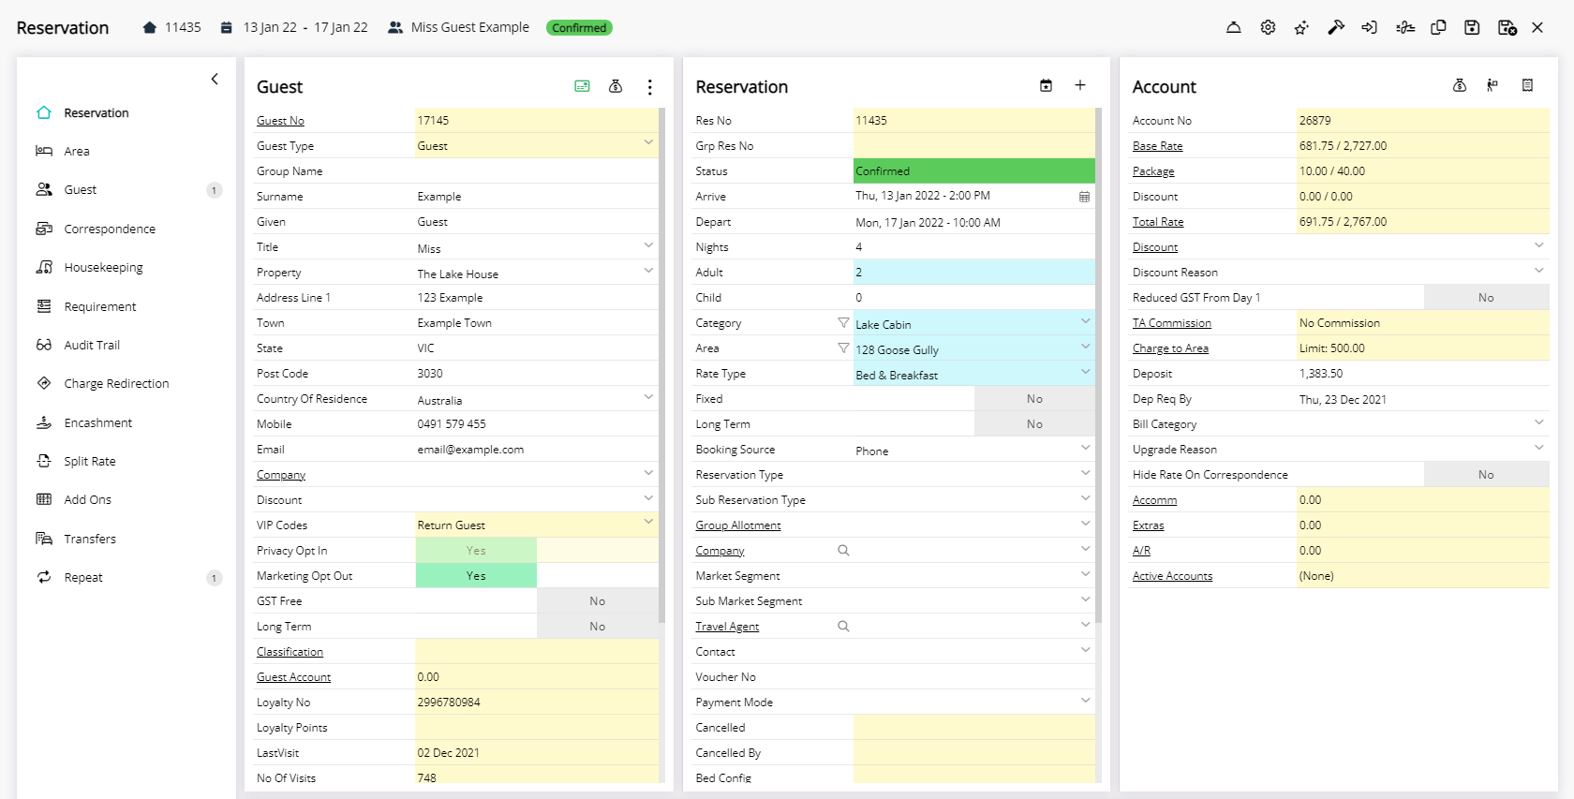Click the Guest panel vertical scrollbar
Screen dimensions: 1574x799
coord(662,365)
